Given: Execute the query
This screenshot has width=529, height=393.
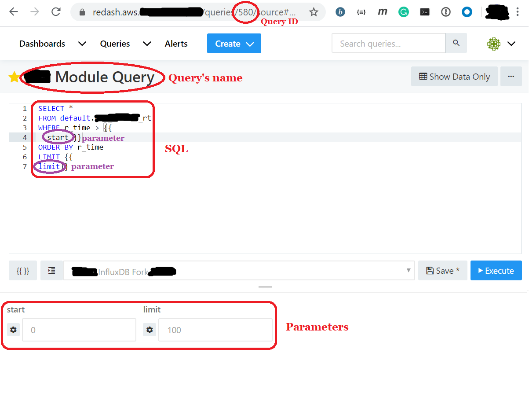Looking at the screenshot, I should [x=496, y=271].
